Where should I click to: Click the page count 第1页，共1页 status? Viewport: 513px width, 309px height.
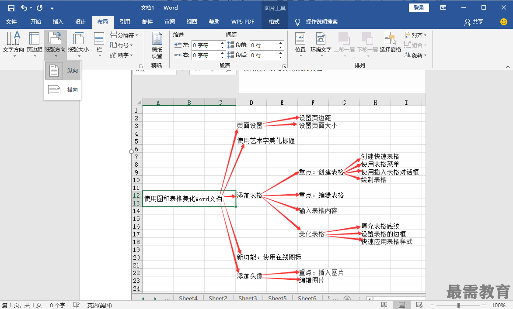pyautogui.click(x=22, y=306)
